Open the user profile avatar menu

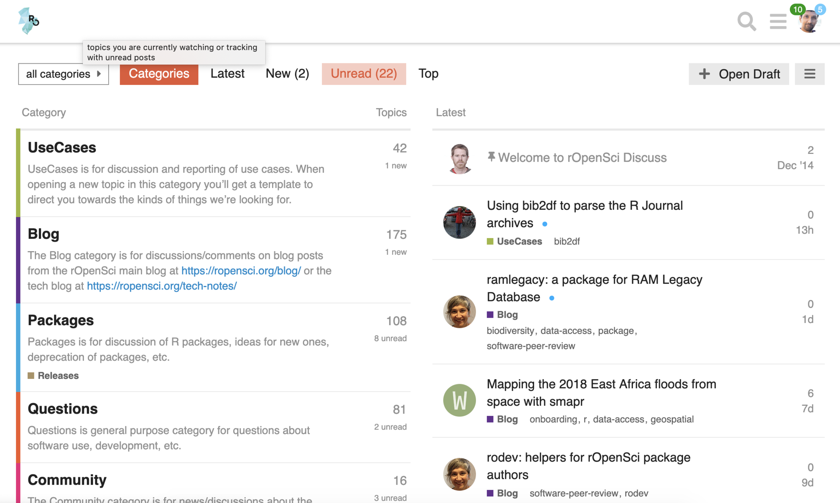(x=809, y=22)
